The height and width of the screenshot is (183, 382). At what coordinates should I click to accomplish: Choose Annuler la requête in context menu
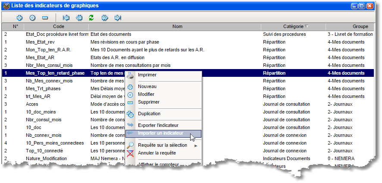coord(157,153)
